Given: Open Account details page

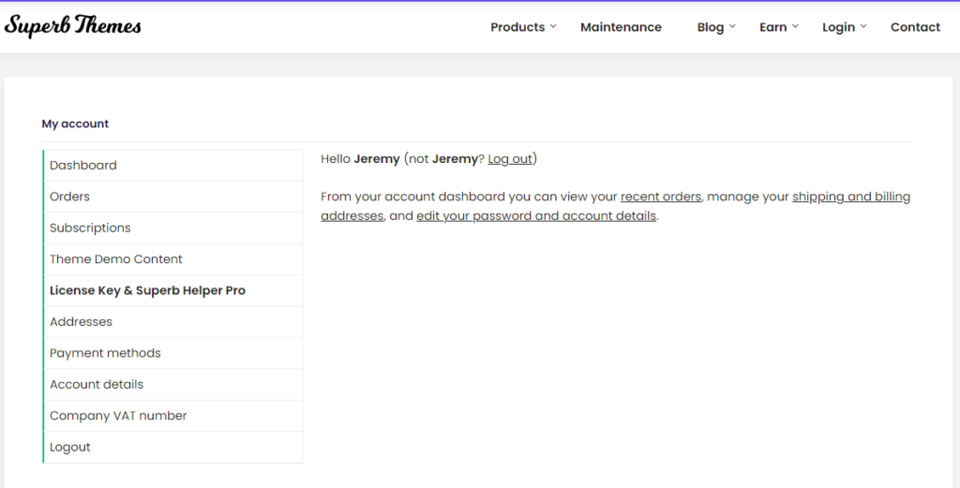Looking at the screenshot, I should click(173, 384).
